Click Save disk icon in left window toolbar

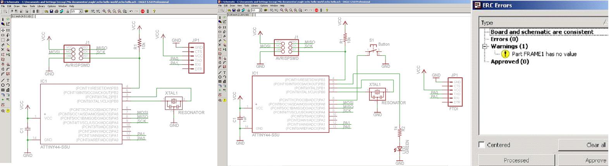pyautogui.click(x=52, y=11)
